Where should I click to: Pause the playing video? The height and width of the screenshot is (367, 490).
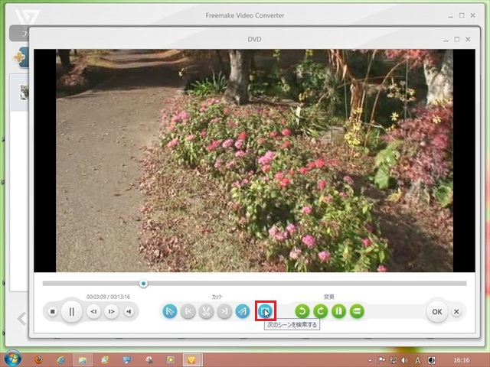coord(71,312)
